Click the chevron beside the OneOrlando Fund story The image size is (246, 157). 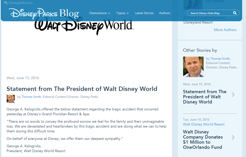[233, 138]
